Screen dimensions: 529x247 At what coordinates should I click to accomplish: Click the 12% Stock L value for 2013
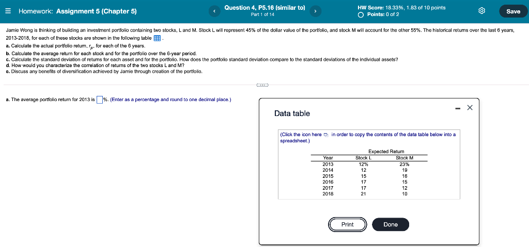tap(364, 164)
